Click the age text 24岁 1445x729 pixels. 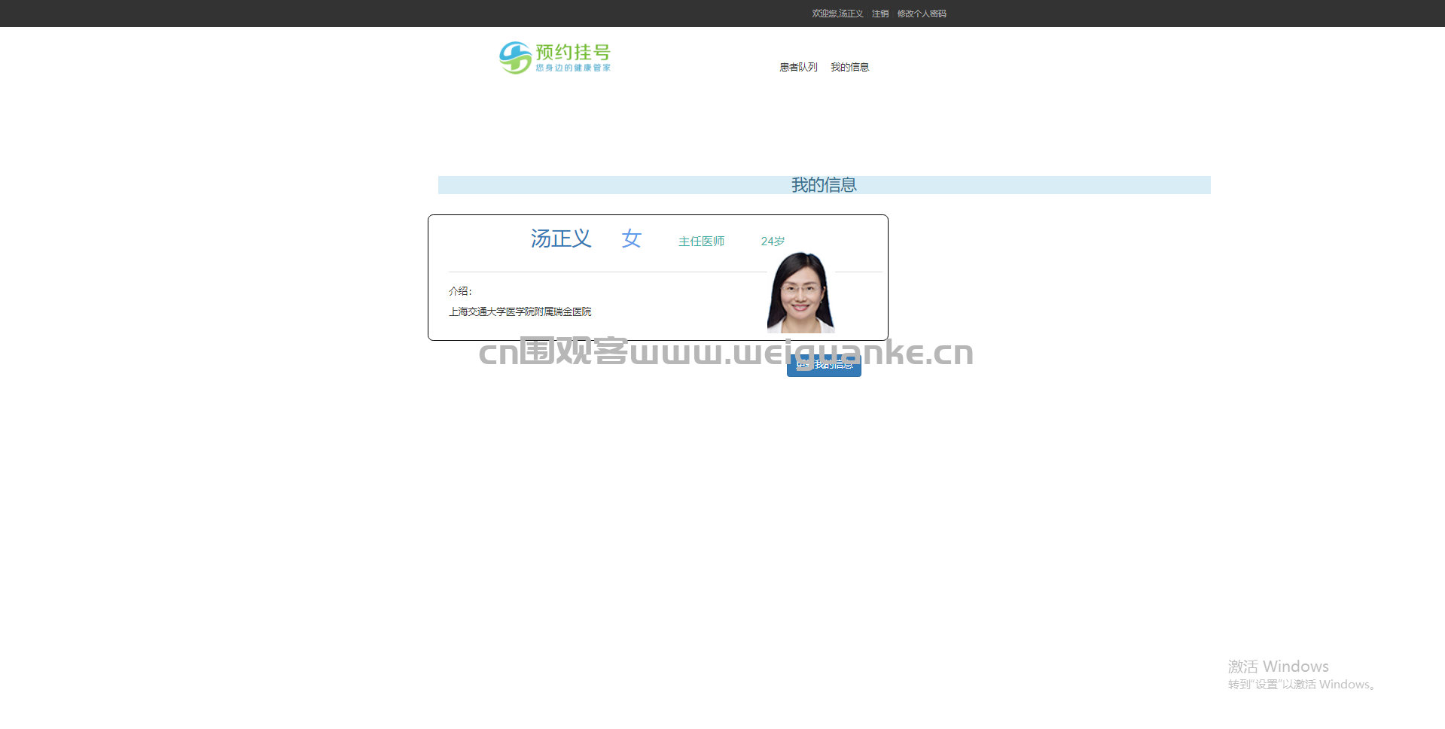pyautogui.click(x=773, y=241)
